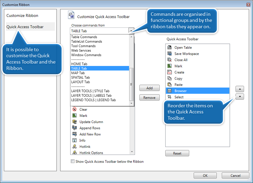
Task: Click the Paste icon
Action: (x=169, y=85)
